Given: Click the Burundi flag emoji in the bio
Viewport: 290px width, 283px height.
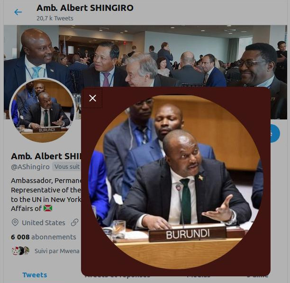Looking at the screenshot, I should click(48, 208).
